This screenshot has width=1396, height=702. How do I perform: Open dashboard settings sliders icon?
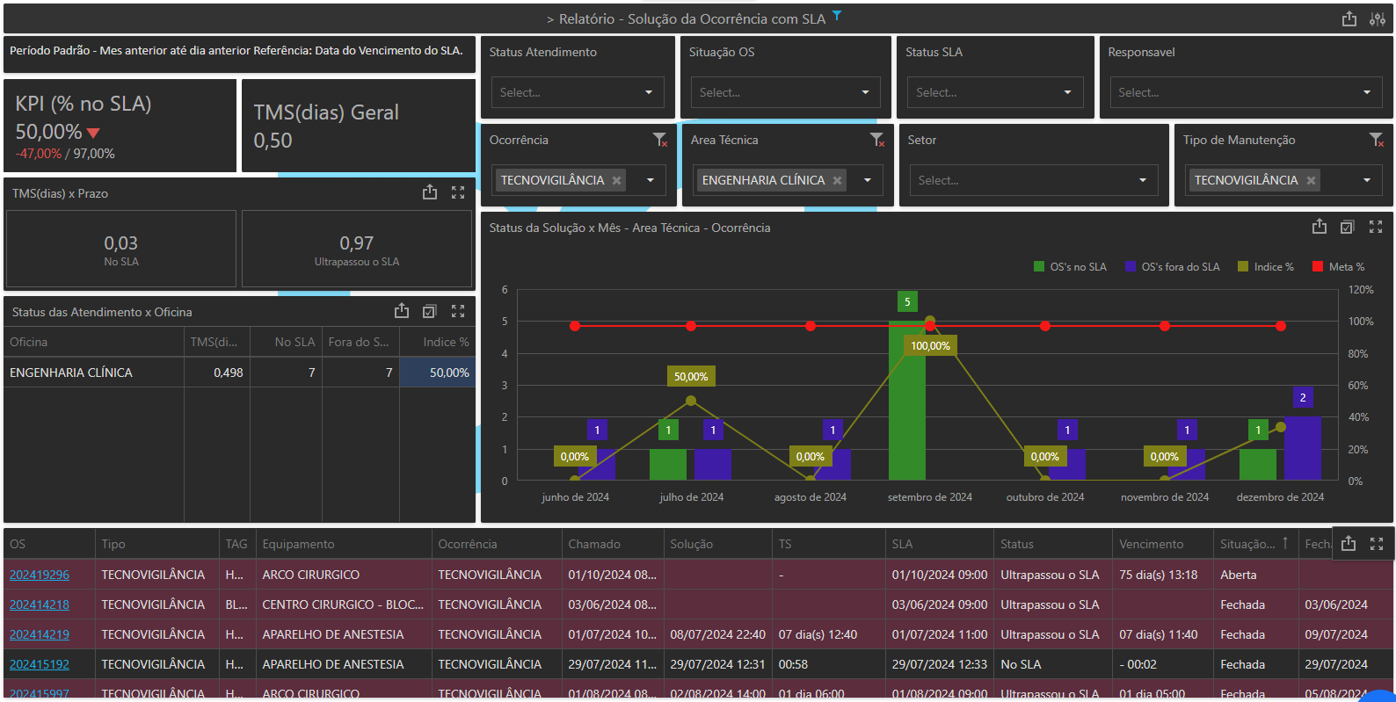1377,19
